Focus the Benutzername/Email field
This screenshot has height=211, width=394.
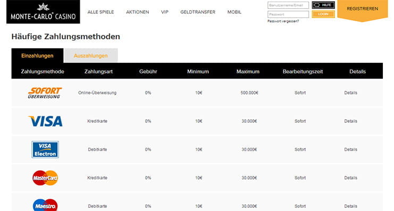tap(288, 5)
